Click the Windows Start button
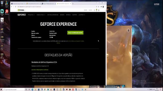 [1, 89]
